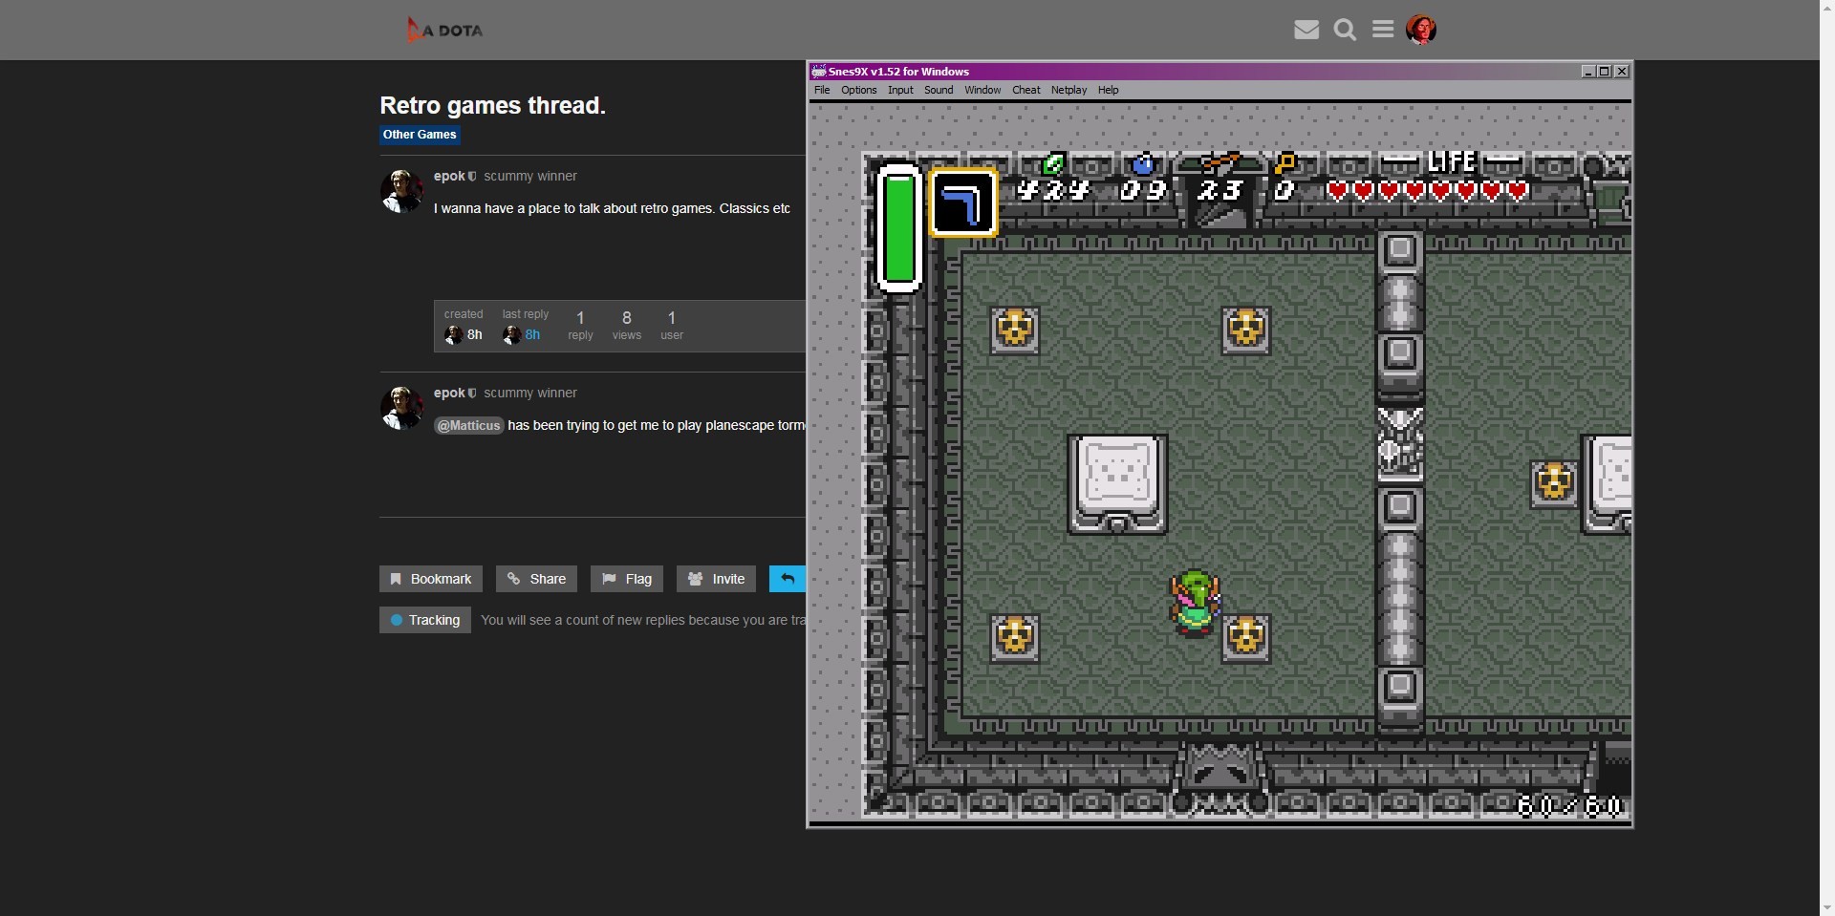Click the 8 views count
The height and width of the screenshot is (916, 1835).
click(627, 325)
